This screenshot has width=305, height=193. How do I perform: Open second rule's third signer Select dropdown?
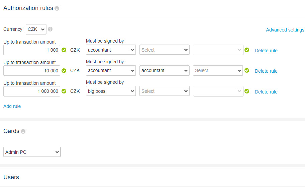pos(218,70)
